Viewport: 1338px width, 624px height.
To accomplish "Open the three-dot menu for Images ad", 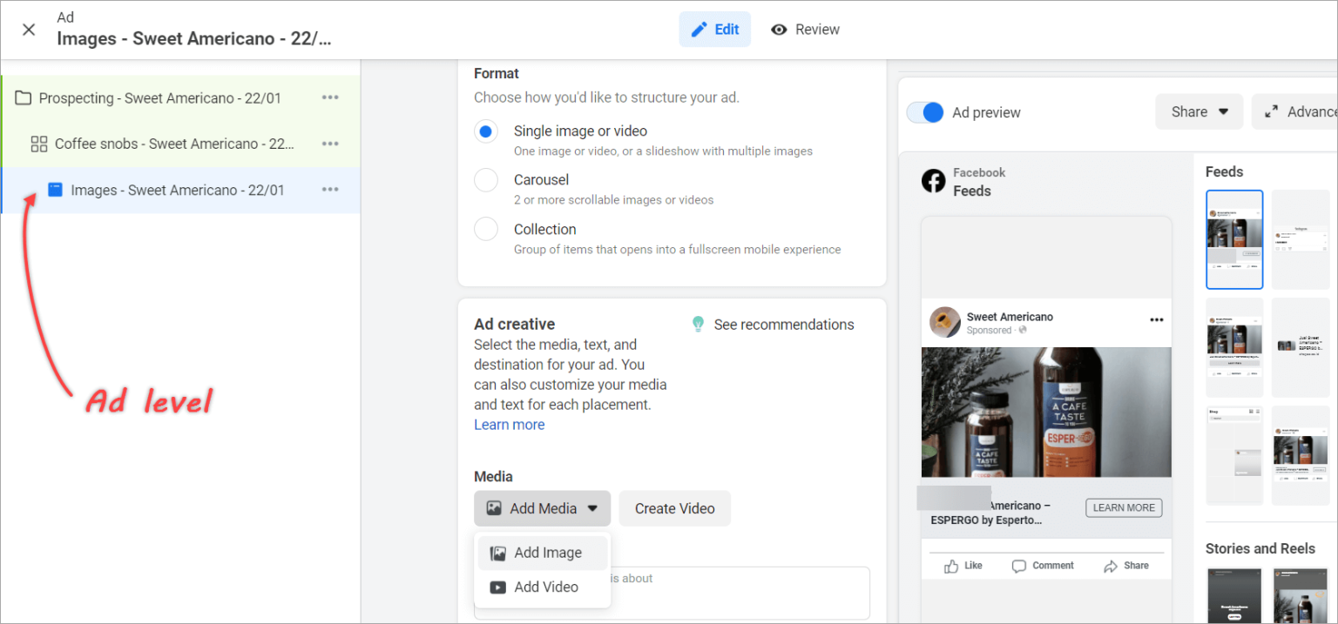I will coord(330,189).
